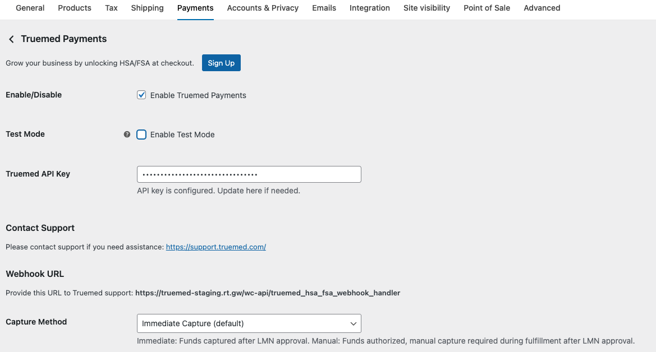Select the Payments tab
The image size is (656, 352).
pos(195,8)
